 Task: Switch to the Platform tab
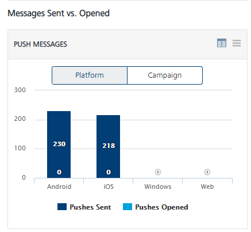[90, 75]
